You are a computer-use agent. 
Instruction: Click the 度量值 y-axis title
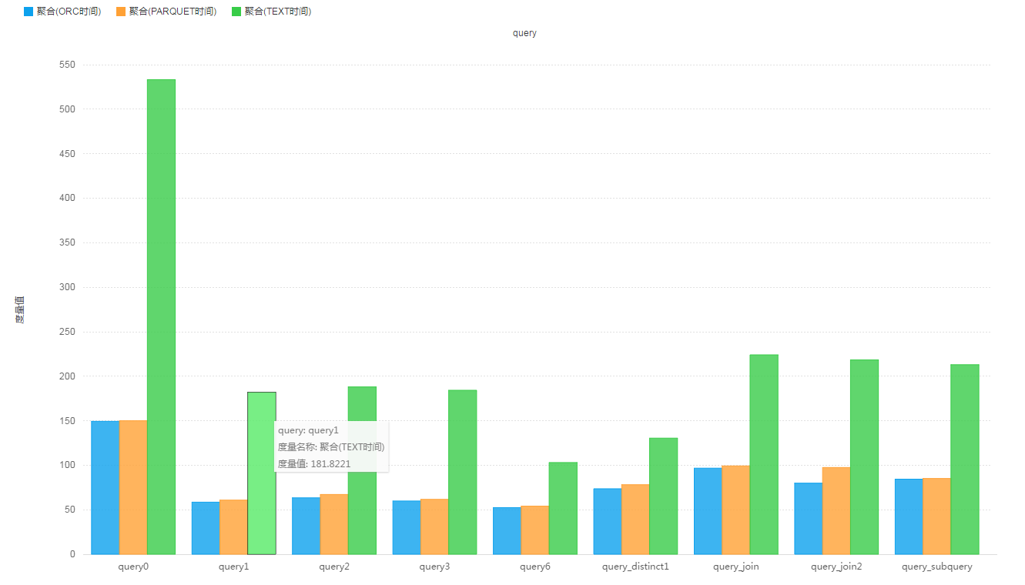(x=20, y=309)
